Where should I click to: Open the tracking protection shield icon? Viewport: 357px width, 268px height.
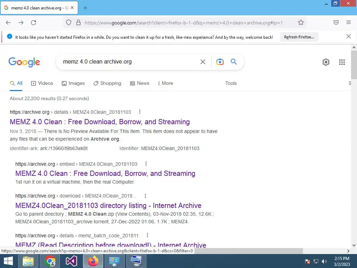point(69,23)
